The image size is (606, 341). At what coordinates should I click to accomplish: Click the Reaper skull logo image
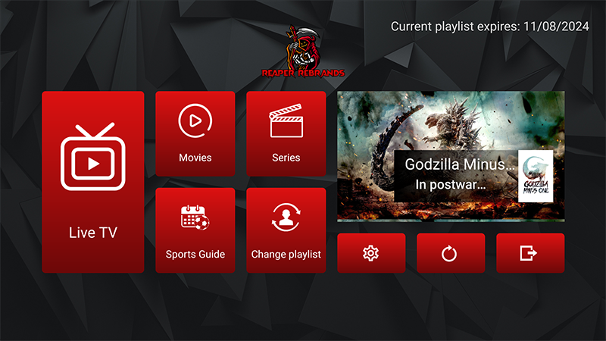[303, 47]
